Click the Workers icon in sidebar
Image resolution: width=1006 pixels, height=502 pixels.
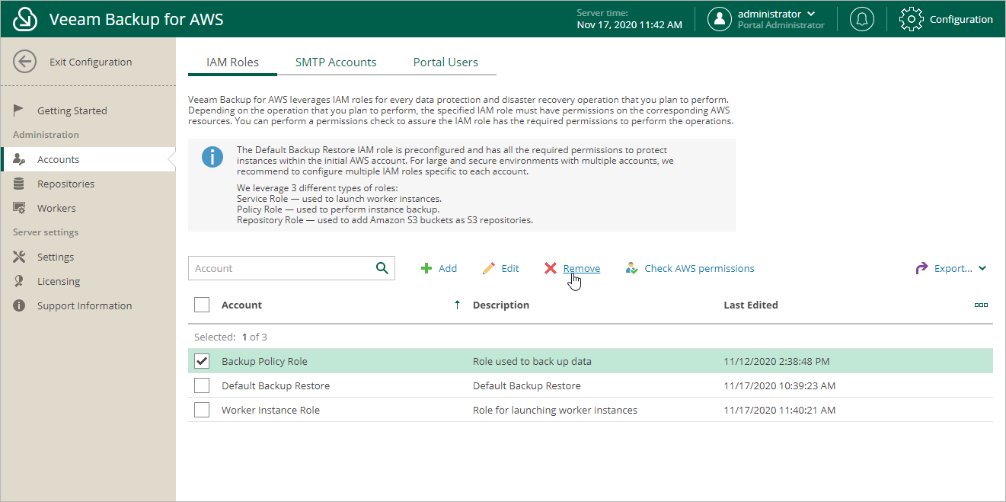coord(20,208)
